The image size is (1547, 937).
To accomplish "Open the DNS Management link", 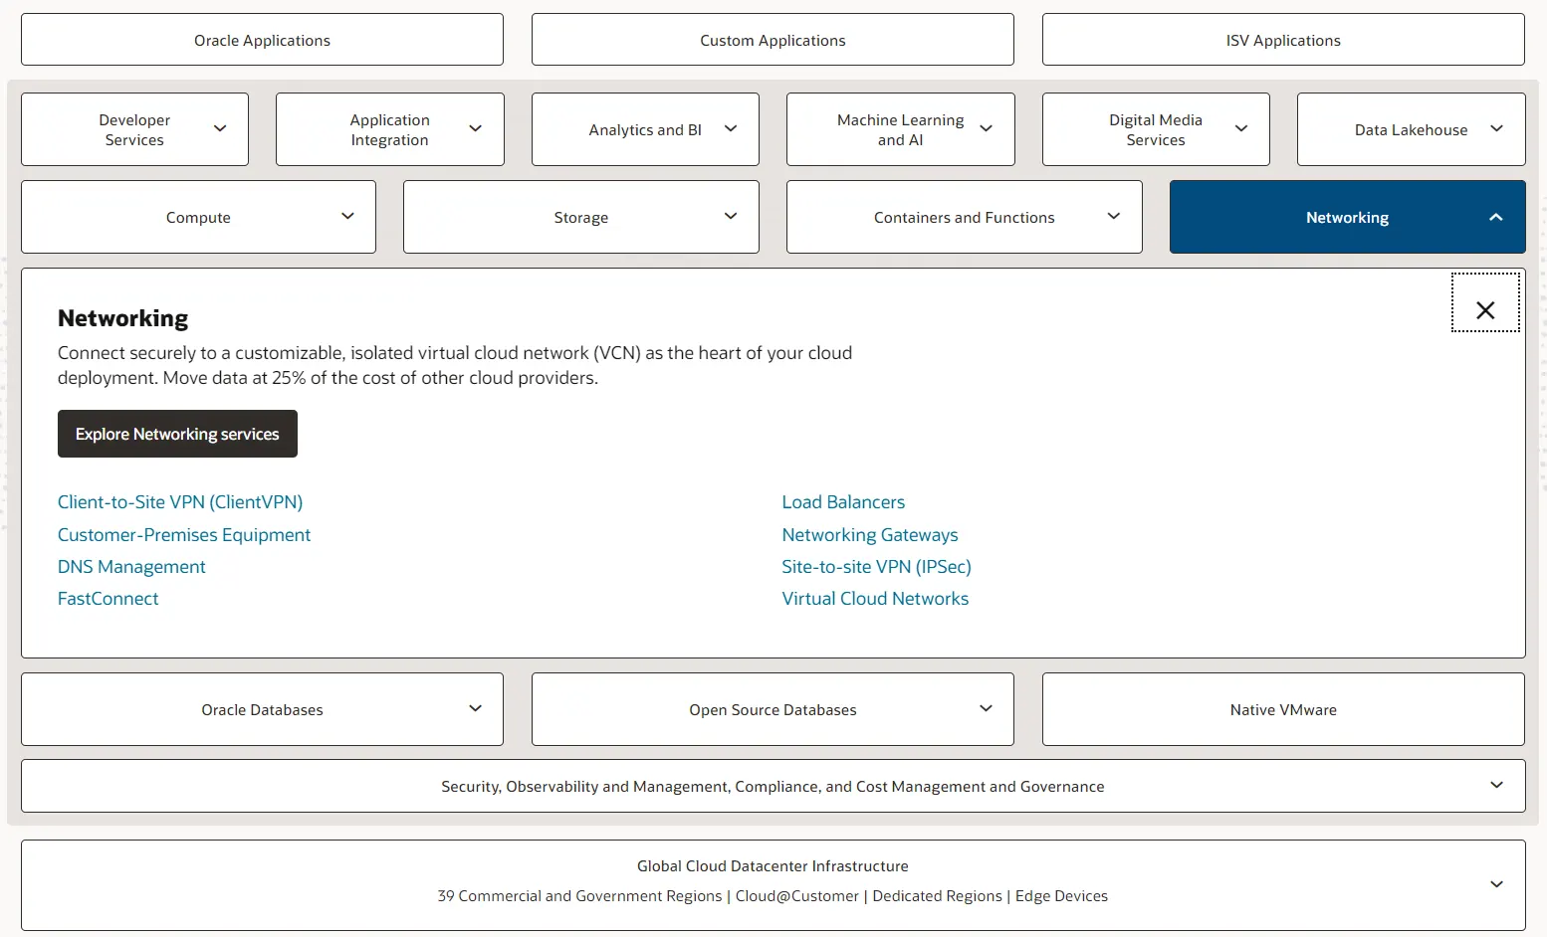I will coord(131,567).
